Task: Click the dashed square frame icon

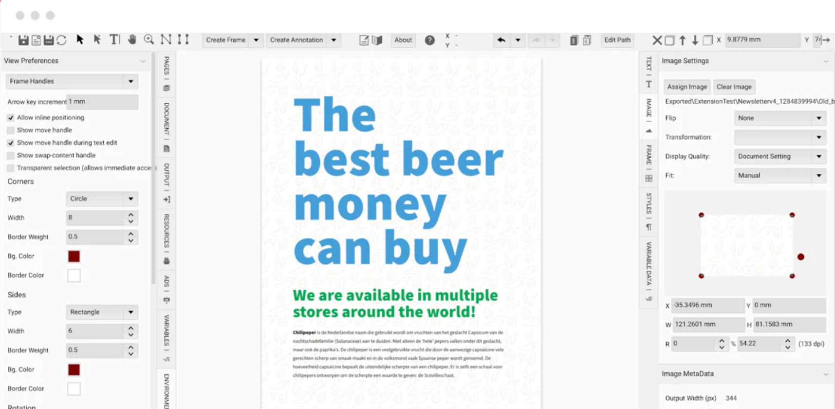Action: click(707, 40)
